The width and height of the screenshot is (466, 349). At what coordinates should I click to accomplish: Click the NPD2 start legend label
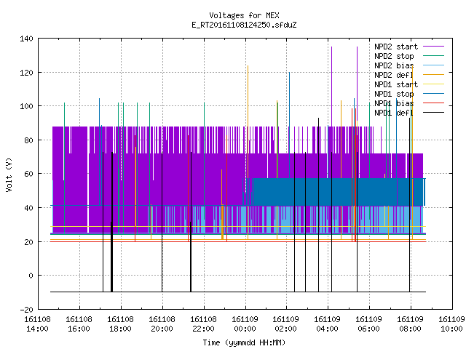pos(396,47)
